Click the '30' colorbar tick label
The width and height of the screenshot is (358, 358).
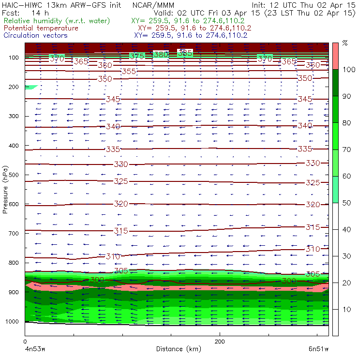coord(346,256)
